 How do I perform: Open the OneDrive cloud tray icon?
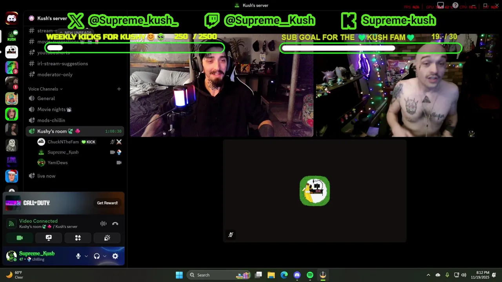tap(438, 275)
